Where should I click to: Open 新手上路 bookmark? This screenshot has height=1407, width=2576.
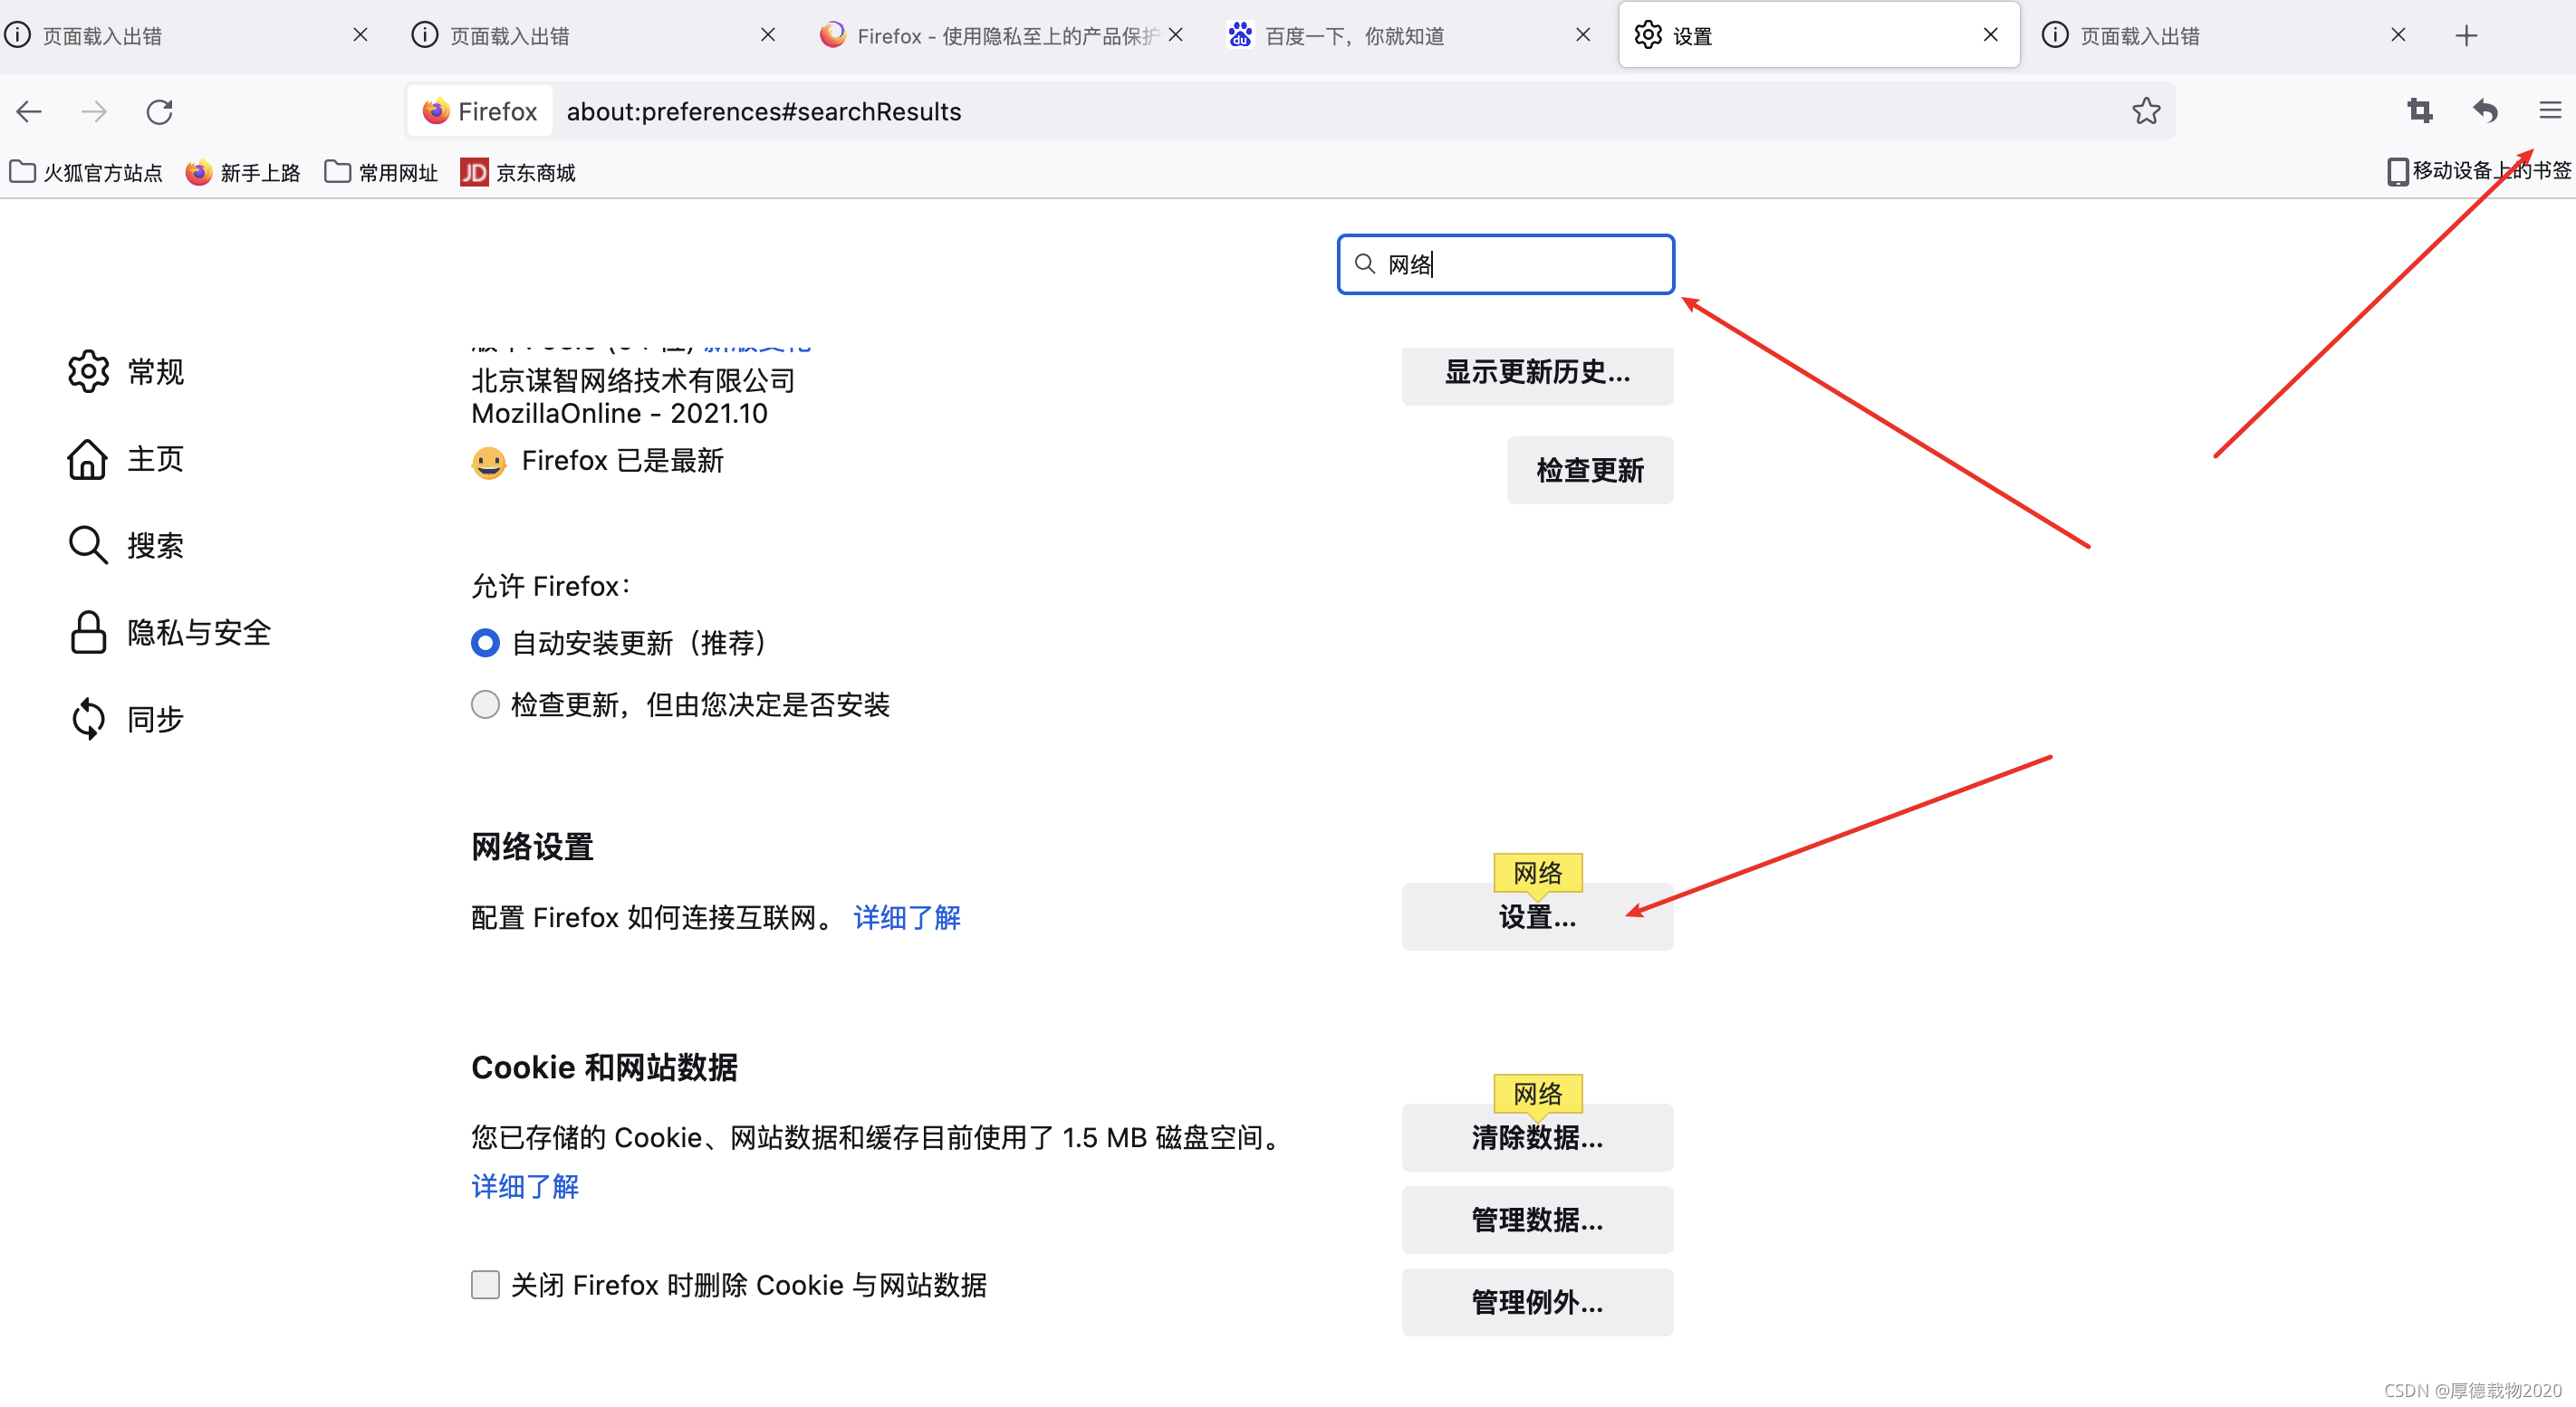(x=243, y=173)
